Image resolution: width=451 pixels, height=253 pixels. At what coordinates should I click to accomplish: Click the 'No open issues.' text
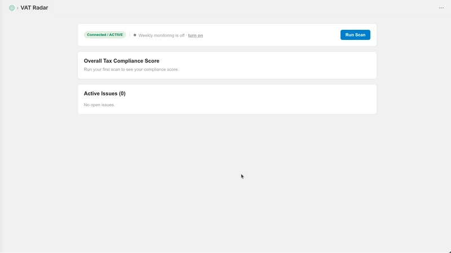99,105
